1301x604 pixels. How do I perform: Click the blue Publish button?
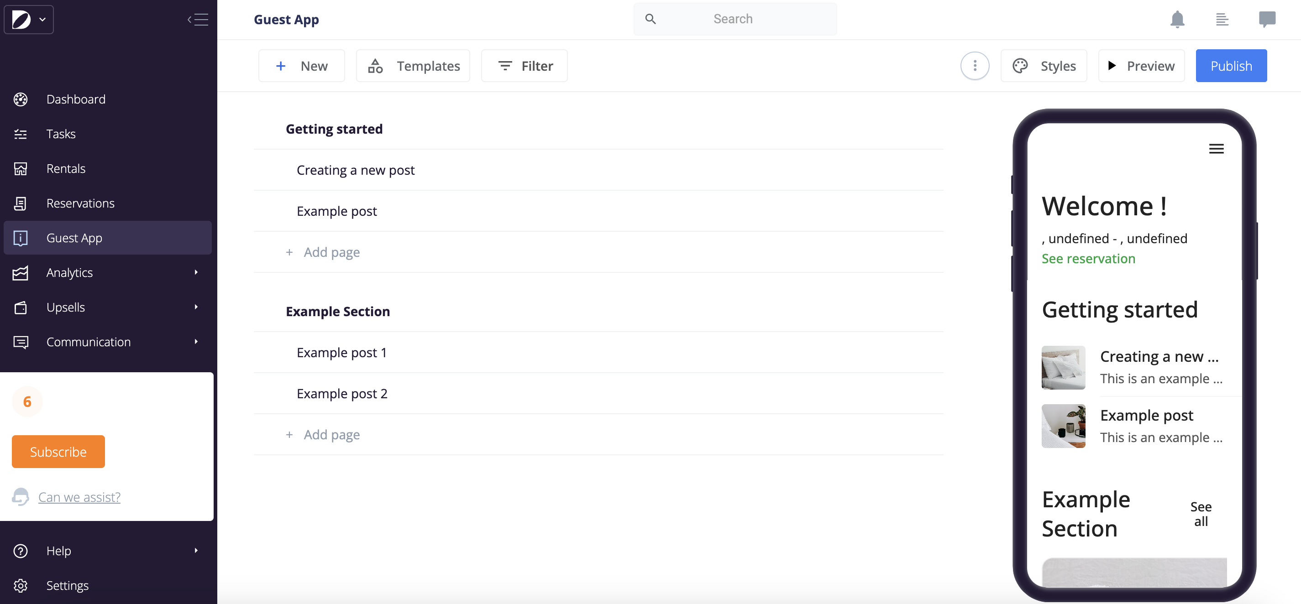tap(1231, 66)
